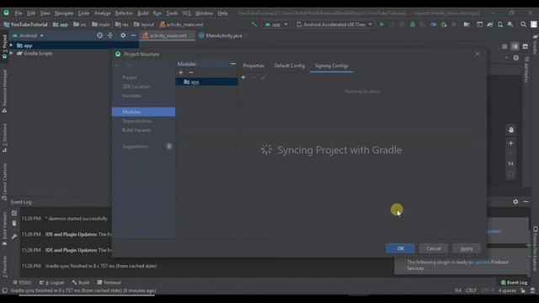539x303 pixels.
Task: Click zoom to fit icon in design editor
Action: pyautogui.click(x=511, y=174)
